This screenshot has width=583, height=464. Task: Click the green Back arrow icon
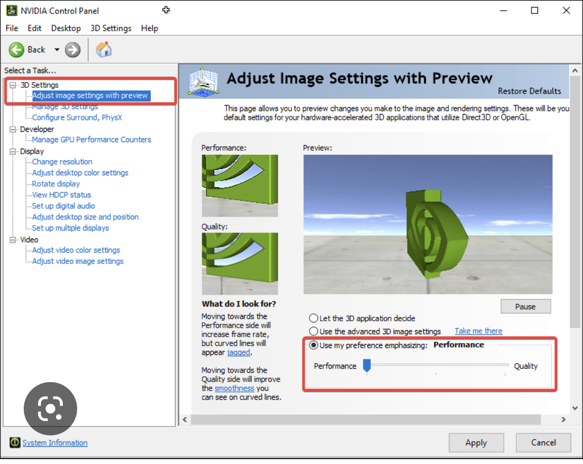point(16,50)
